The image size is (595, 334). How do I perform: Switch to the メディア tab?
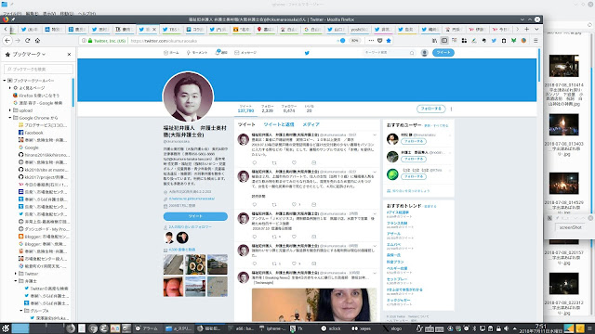point(311,124)
